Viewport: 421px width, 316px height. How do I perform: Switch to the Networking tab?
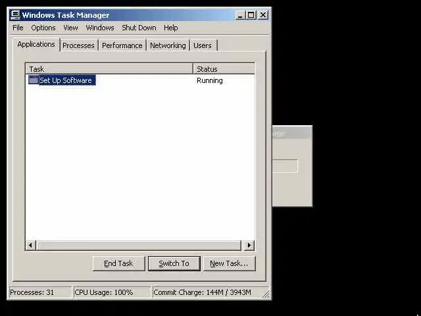point(168,45)
